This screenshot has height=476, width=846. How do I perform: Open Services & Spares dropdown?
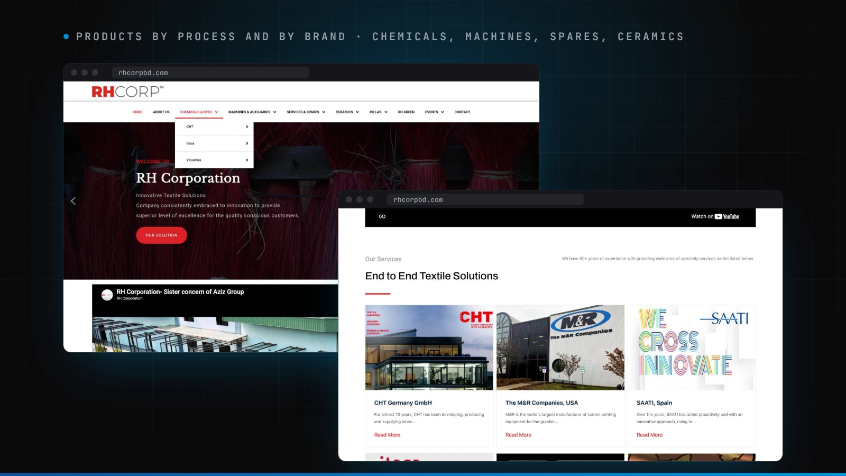coord(306,112)
